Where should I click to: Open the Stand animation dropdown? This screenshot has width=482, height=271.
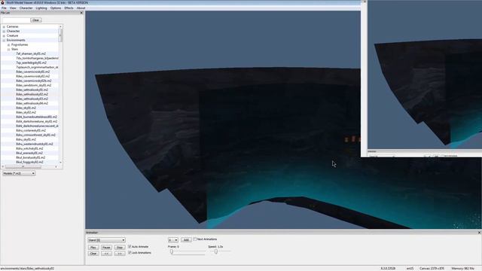(x=106, y=240)
